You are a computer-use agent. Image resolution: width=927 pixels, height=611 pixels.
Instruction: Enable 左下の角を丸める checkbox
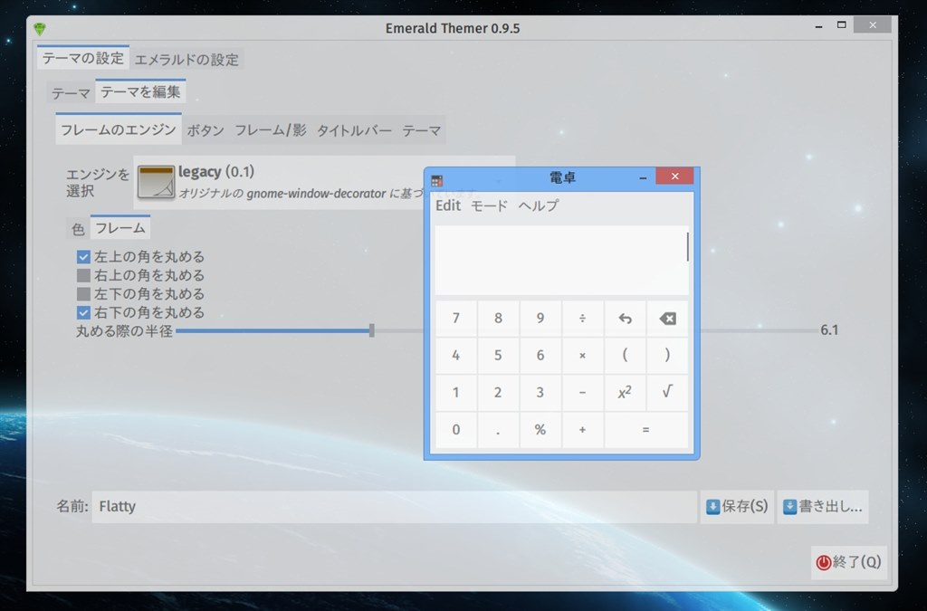pyautogui.click(x=83, y=293)
